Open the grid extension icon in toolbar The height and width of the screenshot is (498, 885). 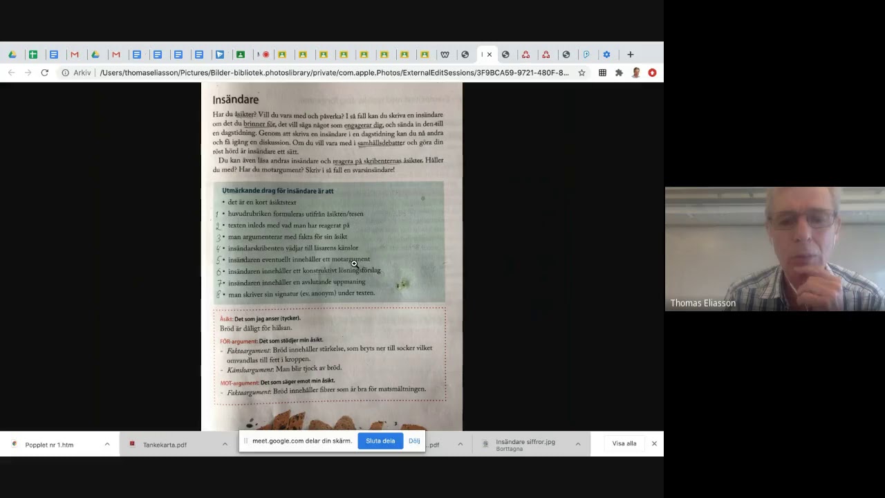[x=603, y=73]
